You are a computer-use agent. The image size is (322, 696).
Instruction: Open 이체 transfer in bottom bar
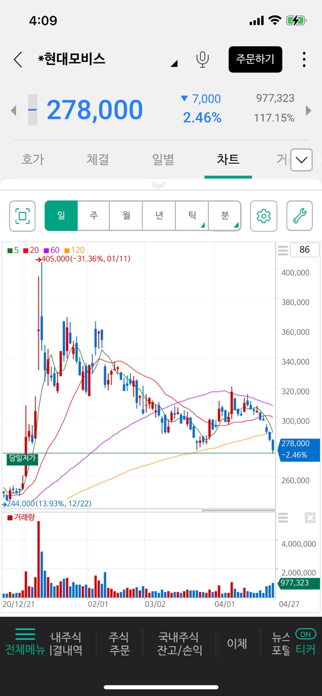[237, 643]
